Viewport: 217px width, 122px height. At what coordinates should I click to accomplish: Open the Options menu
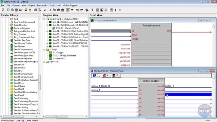point(16,5)
